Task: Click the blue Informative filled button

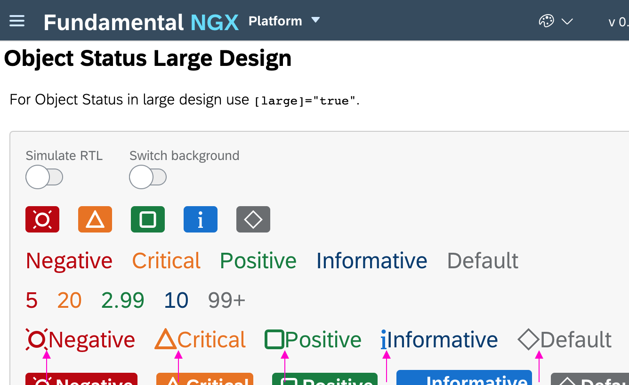Action: [464, 379]
